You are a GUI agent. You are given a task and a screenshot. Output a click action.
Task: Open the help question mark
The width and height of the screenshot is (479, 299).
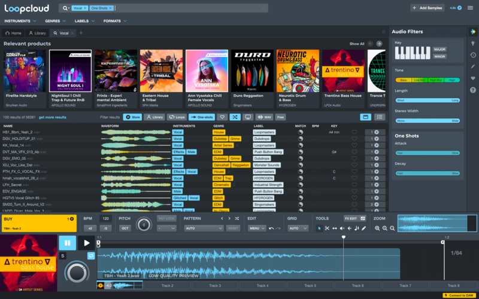click(x=473, y=90)
